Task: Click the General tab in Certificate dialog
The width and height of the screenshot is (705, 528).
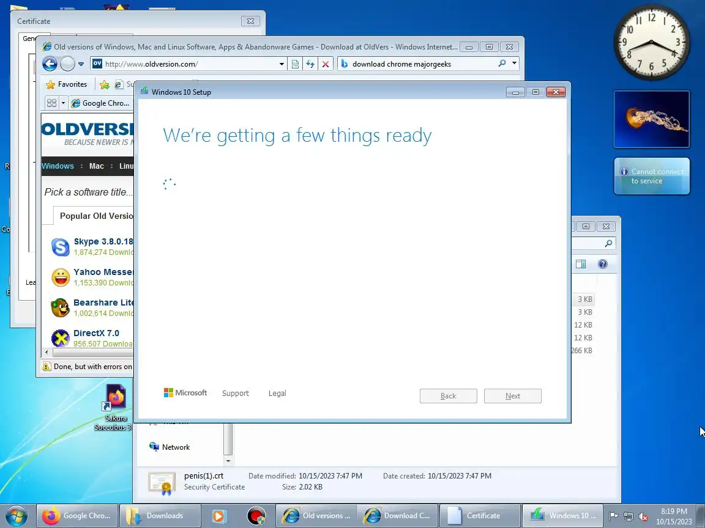Action: pyautogui.click(x=29, y=38)
